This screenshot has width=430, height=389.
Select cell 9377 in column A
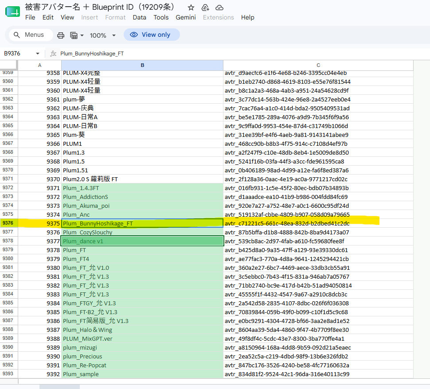point(40,241)
